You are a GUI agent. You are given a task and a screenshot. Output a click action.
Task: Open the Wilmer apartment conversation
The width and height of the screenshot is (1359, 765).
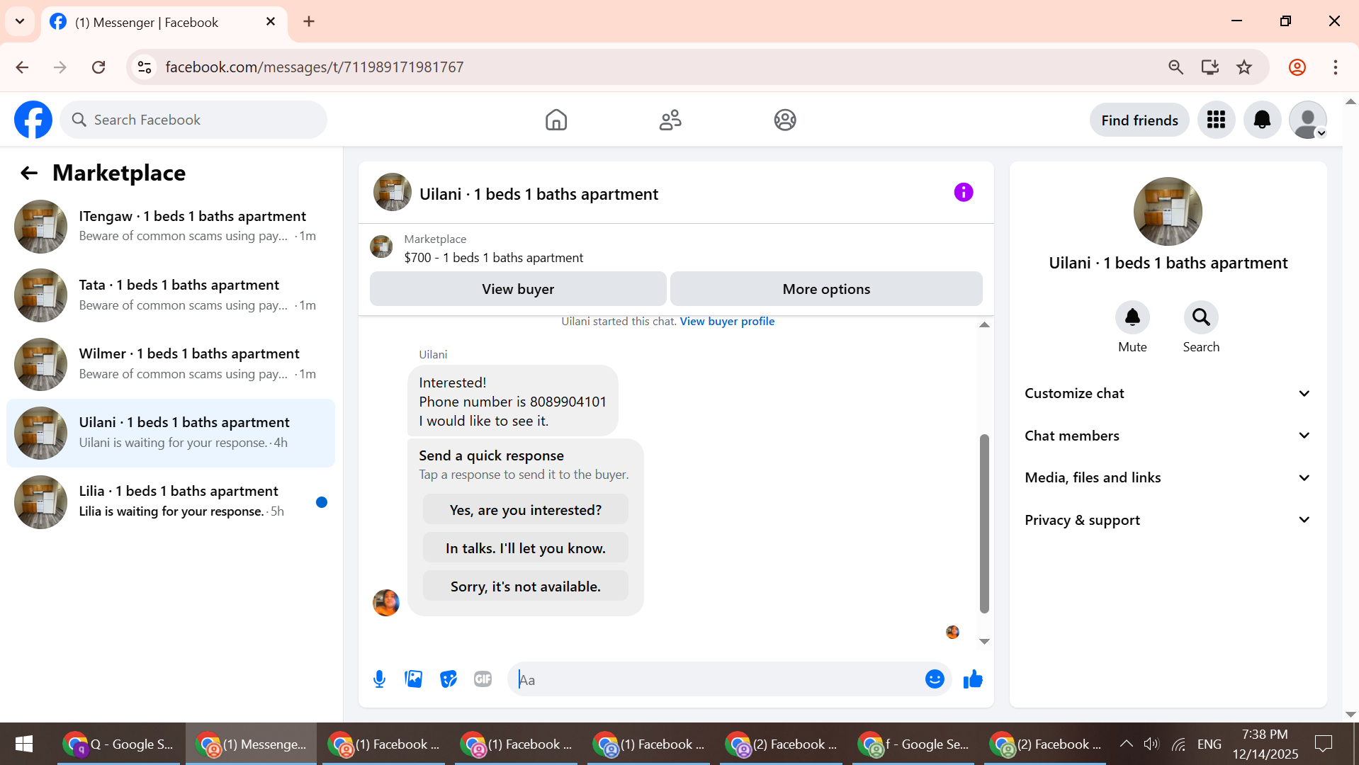click(x=171, y=364)
